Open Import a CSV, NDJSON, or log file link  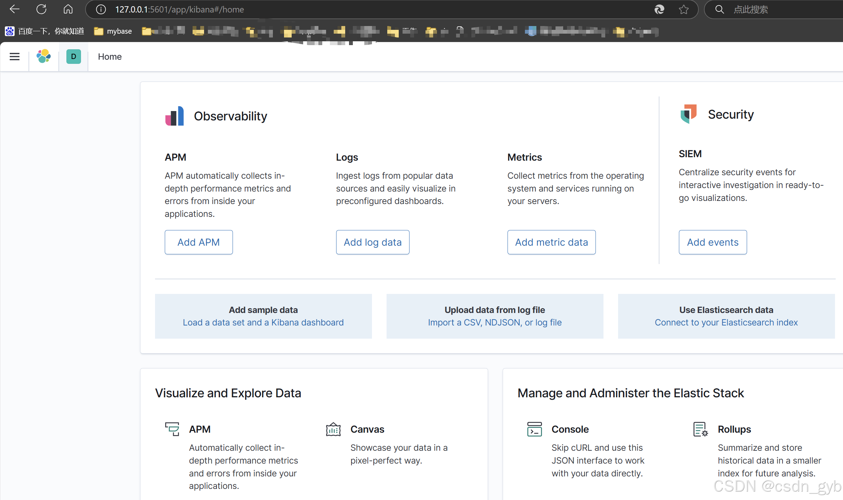pos(495,322)
